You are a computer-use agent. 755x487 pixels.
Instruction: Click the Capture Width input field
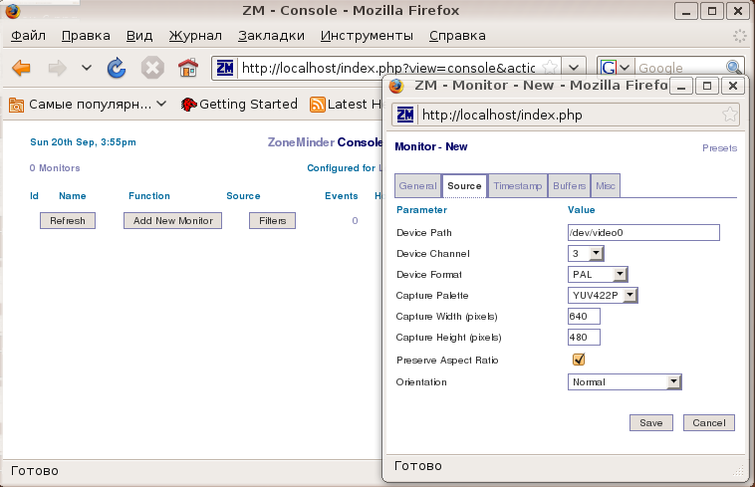click(x=584, y=316)
